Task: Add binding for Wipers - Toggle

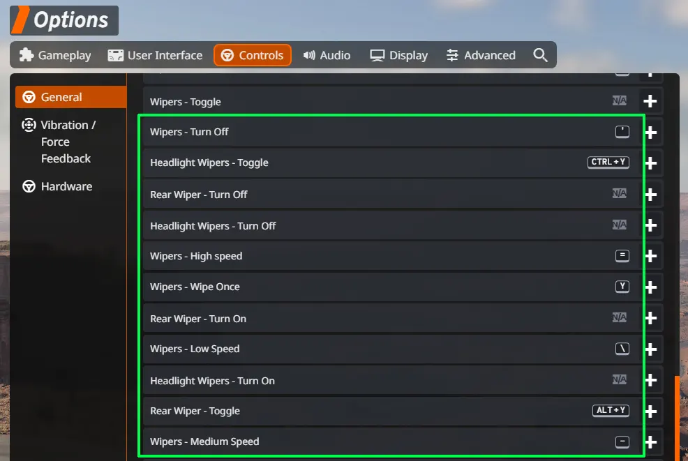Action: pyautogui.click(x=650, y=101)
